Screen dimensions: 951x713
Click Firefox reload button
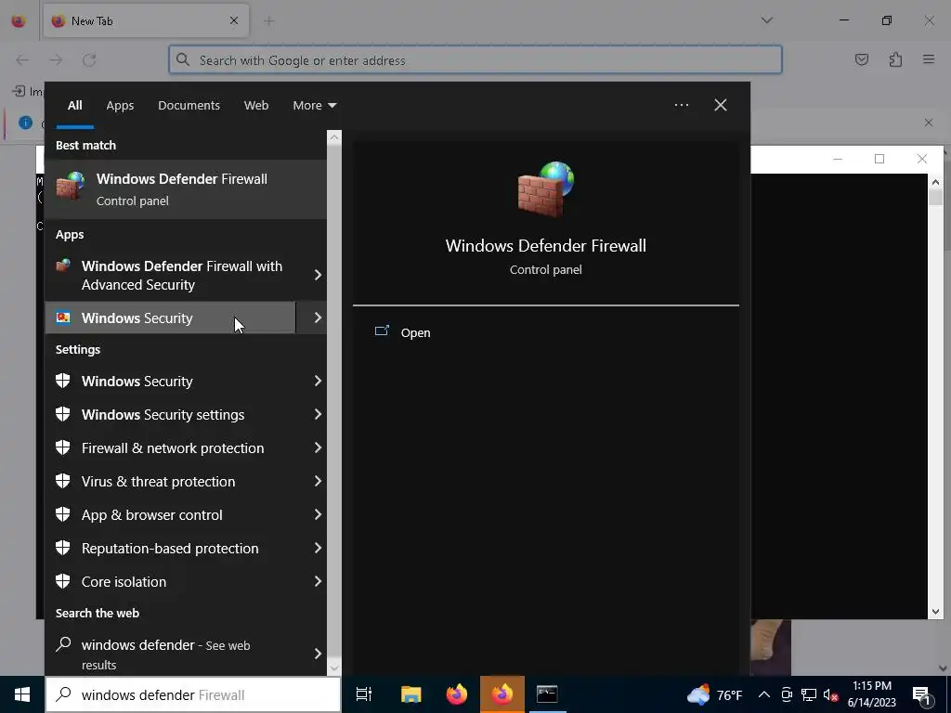89,59
